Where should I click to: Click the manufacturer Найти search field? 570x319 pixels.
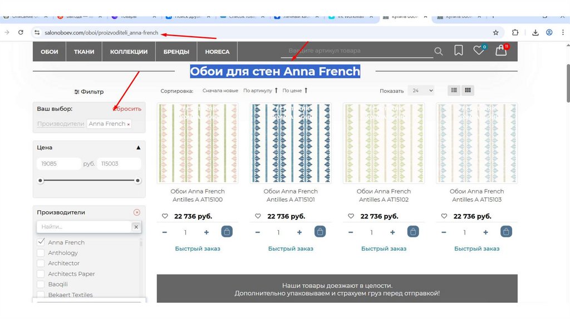[x=84, y=227]
